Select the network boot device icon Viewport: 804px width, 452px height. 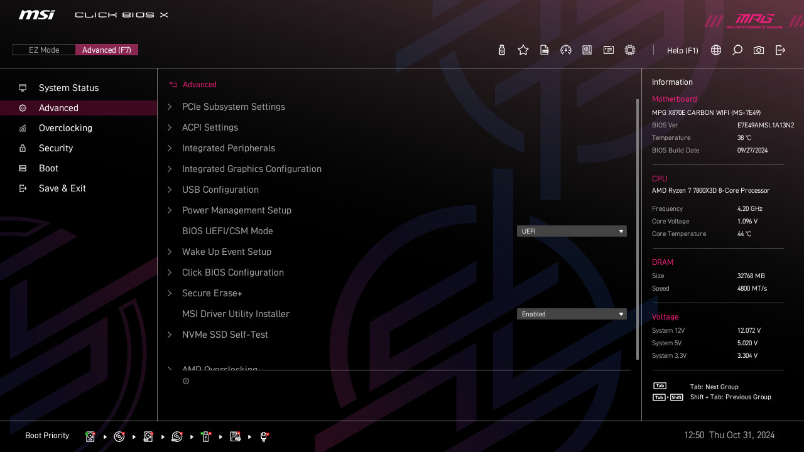(264, 436)
